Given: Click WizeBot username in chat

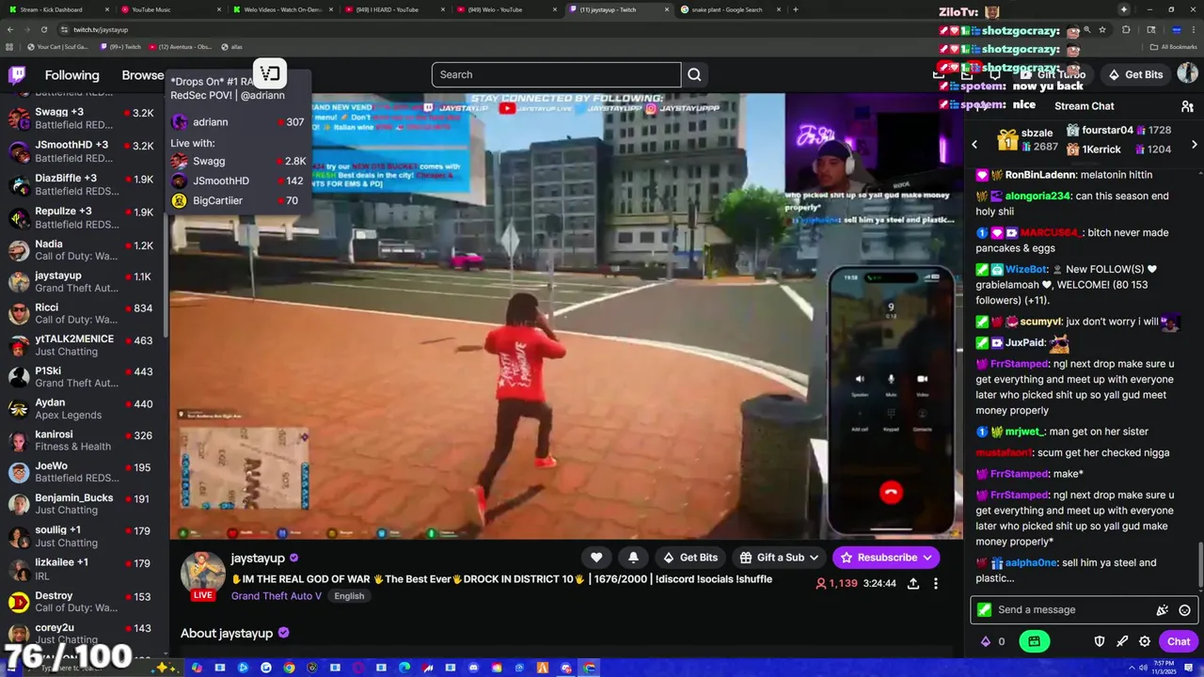Looking at the screenshot, I should tap(1027, 269).
